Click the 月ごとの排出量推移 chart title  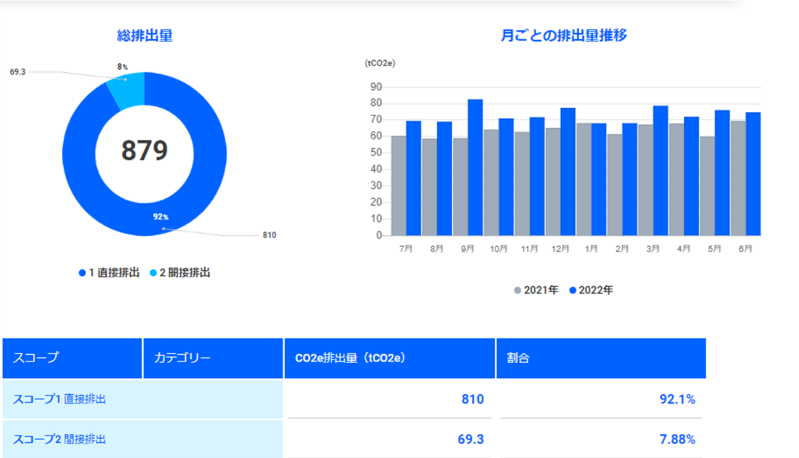(563, 36)
